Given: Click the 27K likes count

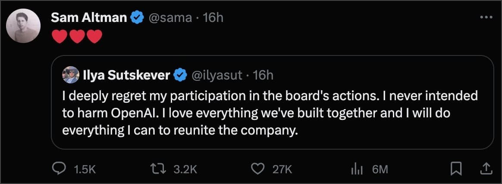Looking at the screenshot, I should [282, 169].
